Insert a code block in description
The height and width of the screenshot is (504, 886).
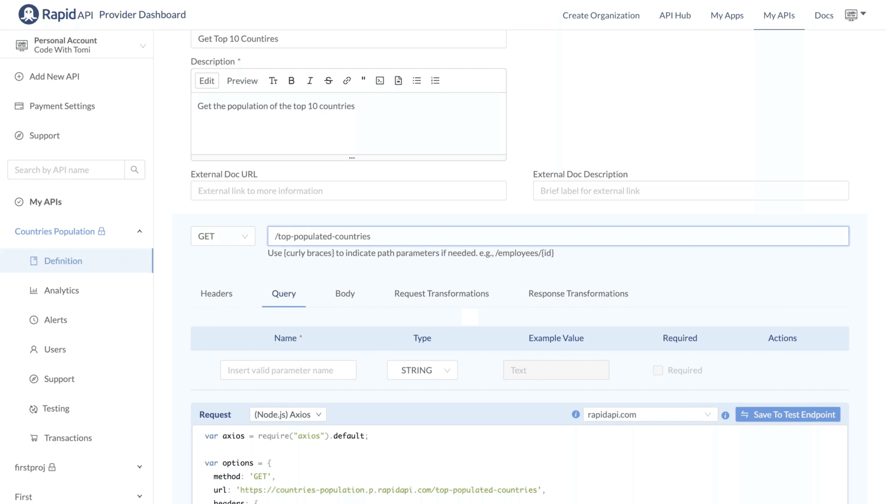[380, 81]
